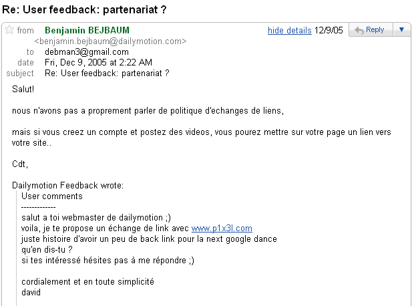
Task: Open the dropdown arrow beside Reply
Action: (x=401, y=30)
